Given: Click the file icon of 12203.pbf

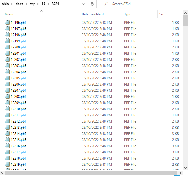Looking at the screenshot, I should [7, 66].
